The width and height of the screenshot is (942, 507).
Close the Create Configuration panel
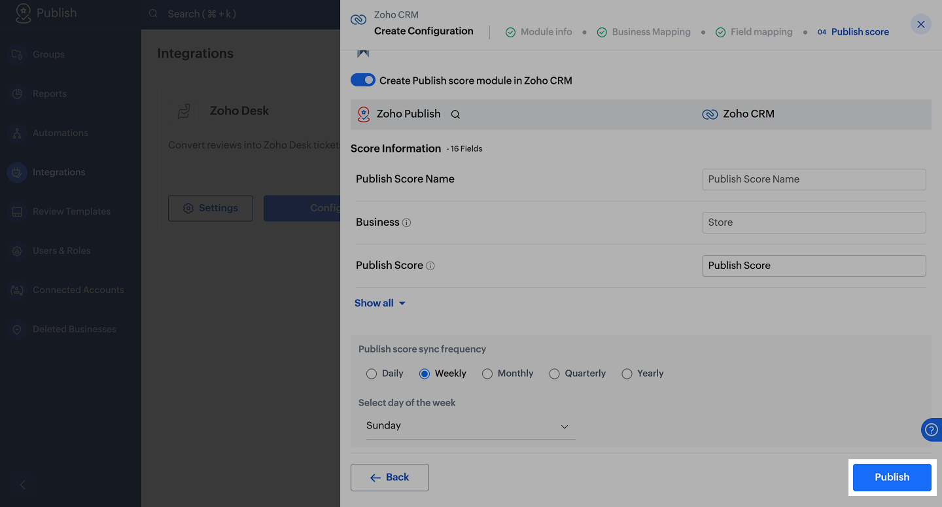(920, 25)
